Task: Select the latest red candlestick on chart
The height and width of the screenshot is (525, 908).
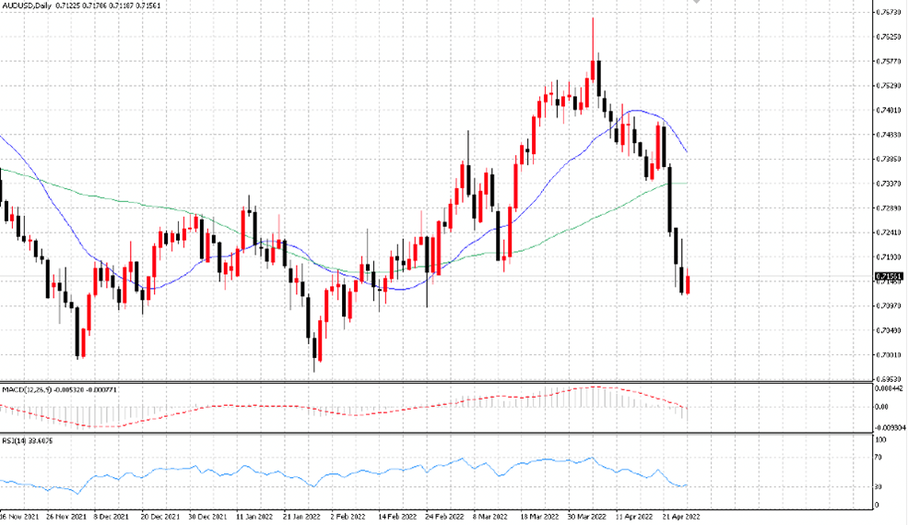Action: coord(688,283)
